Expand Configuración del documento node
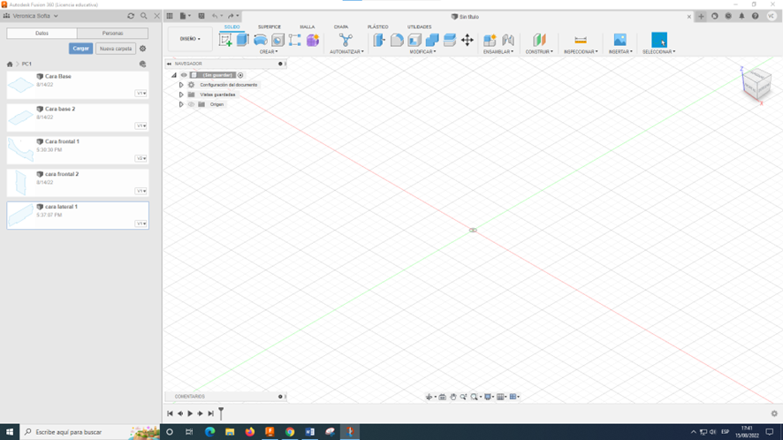Image resolution: width=783 pixels, height=440 pixels. pos(181,85)
